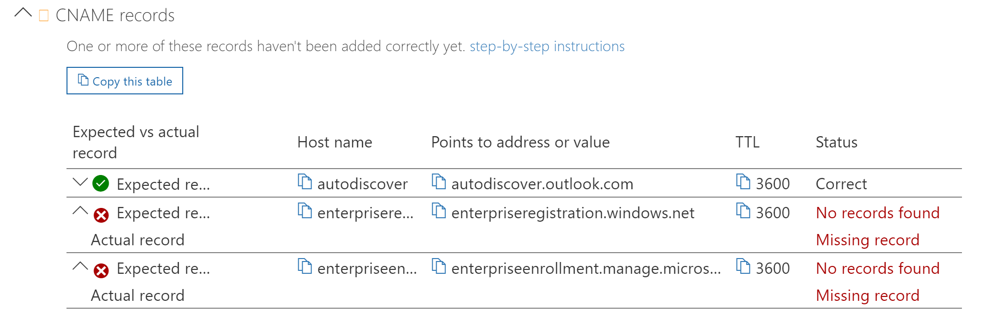
Task: Copy TTL value of autodiscover row
Action: click(x=743, y=181)
